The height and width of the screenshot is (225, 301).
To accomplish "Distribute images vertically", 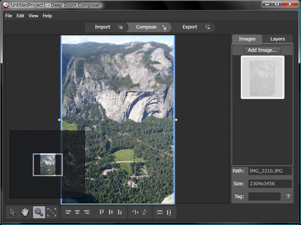I will pos(144,212).
